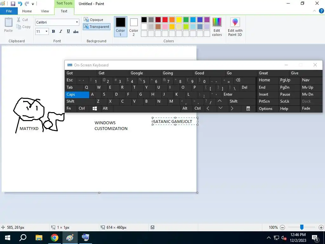Open the Windows Start menu
The image size is (325, 244).
point(8,238)
